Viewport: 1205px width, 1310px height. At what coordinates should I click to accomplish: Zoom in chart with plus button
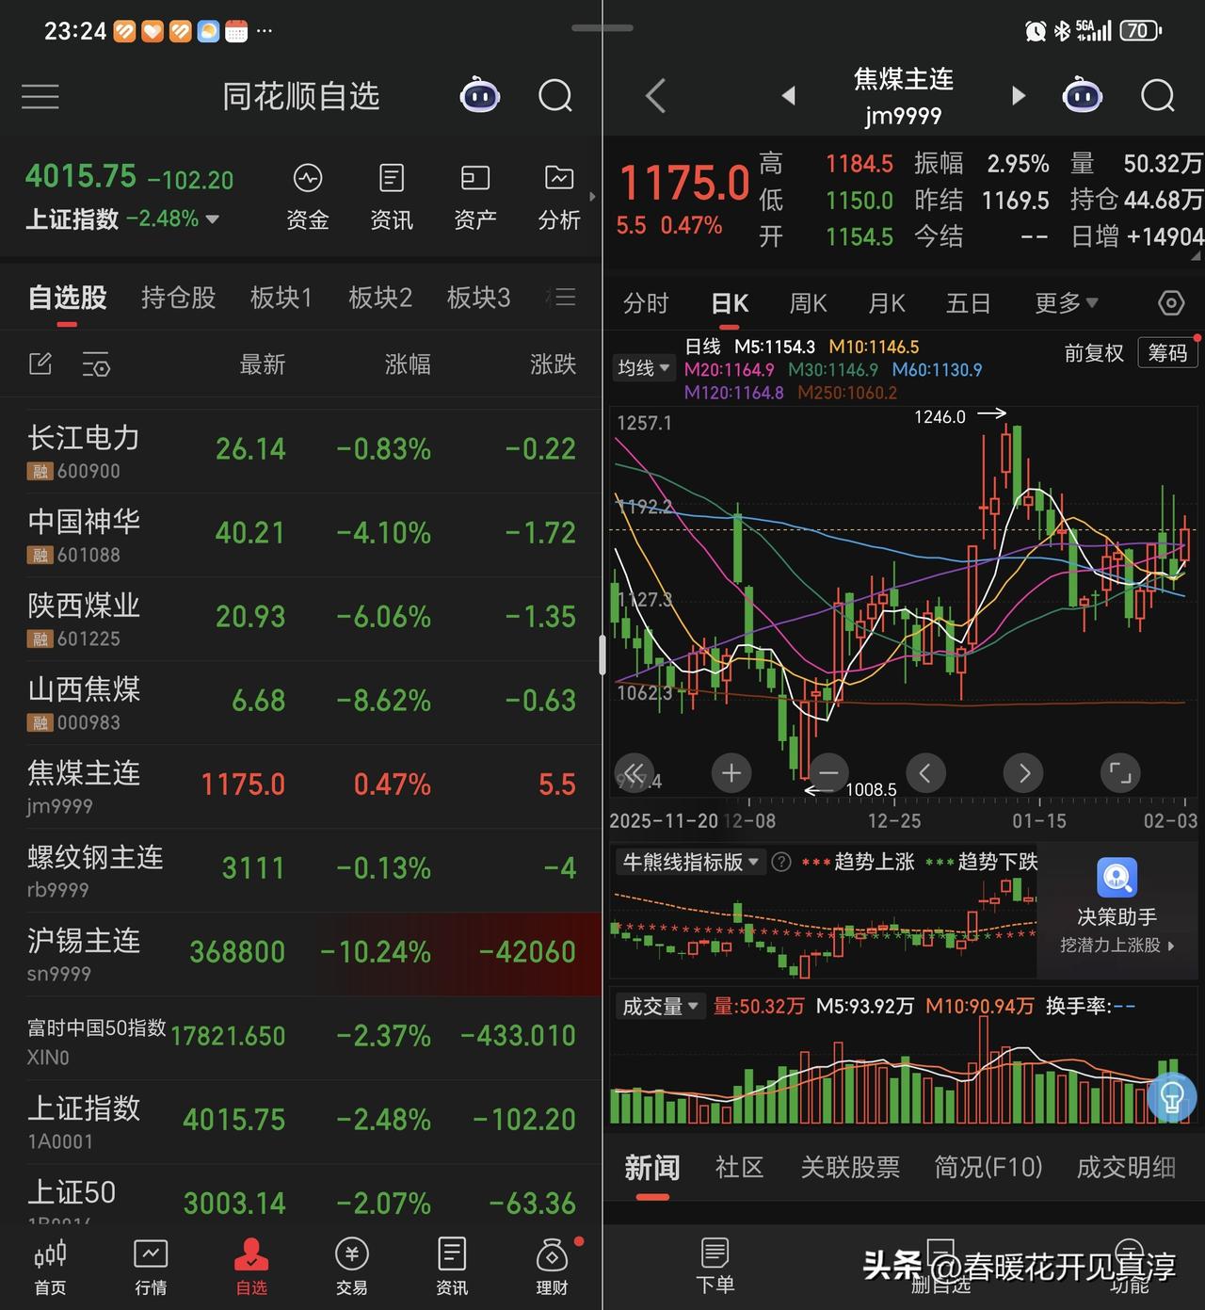coord(731,773)
